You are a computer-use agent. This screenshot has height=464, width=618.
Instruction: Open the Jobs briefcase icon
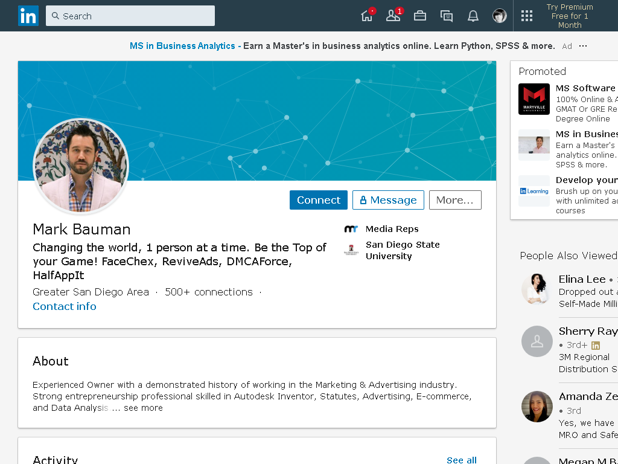[x=420, y=16]
